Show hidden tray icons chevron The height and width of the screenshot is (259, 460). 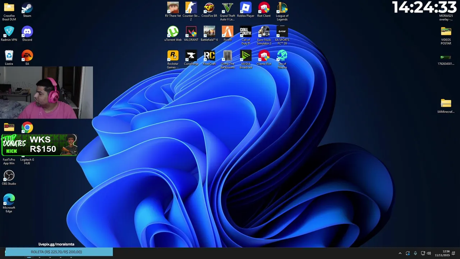click(400, 253)
